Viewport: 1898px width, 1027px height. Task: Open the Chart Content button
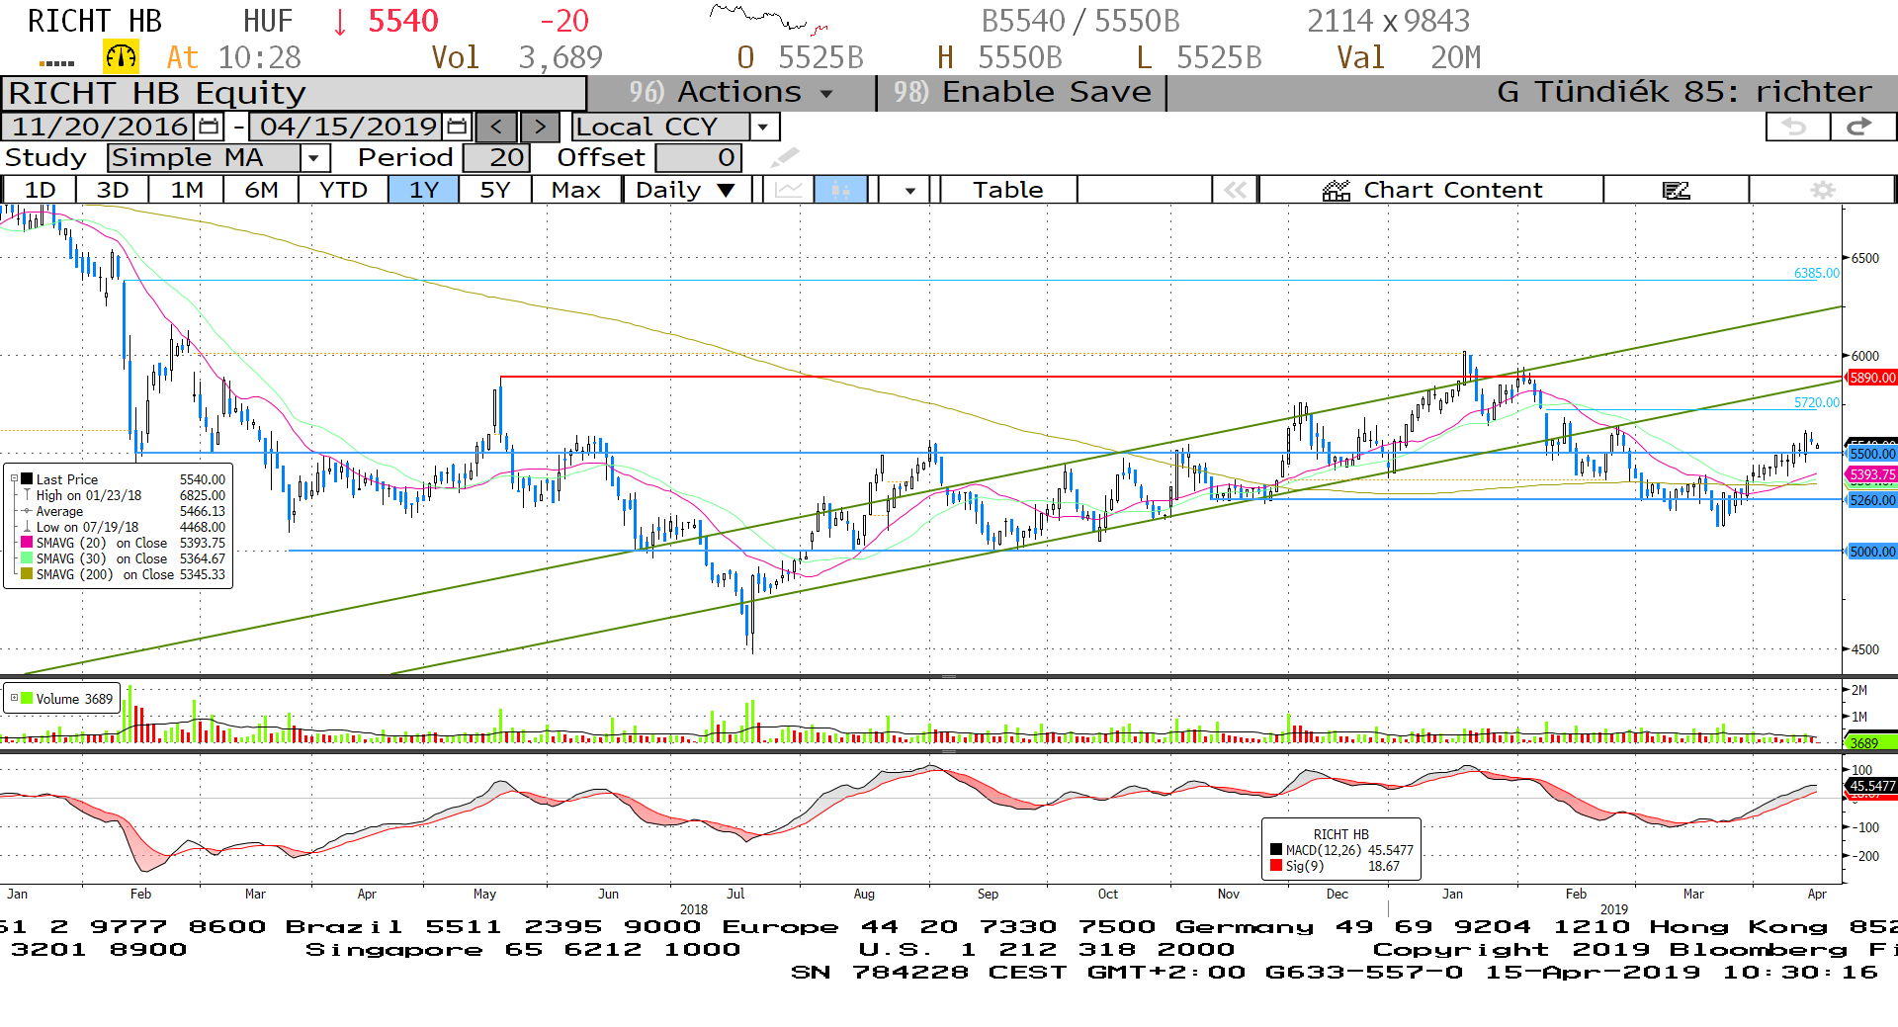click(x=1431, y=190)
